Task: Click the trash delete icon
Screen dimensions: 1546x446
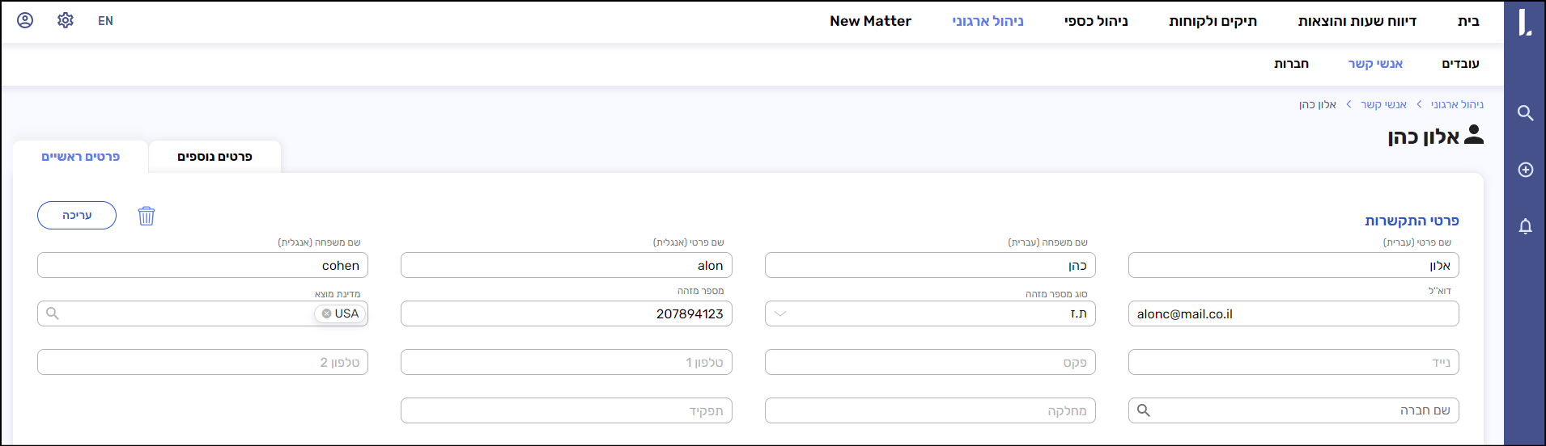Action: coord(146,216)
